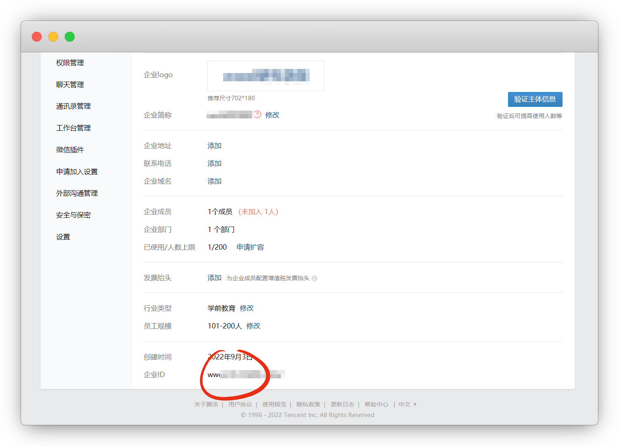This screenshot has width=619, height=446.
Task: Click 修改 next to 企业简称
Action: (272, 115)
